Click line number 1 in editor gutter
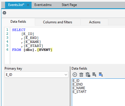This screenshot has width=125, height=106. 7,30
